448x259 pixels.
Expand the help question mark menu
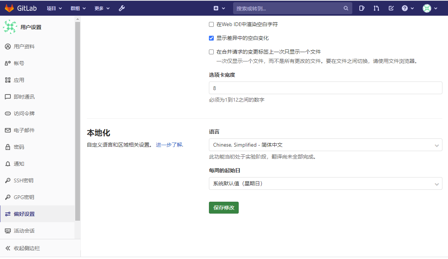[407, 8]
